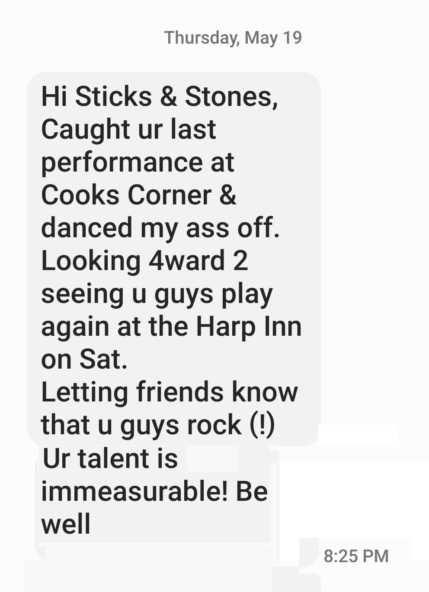
Task: Click the word 'Looking' in the message
Action: [91, 261]
